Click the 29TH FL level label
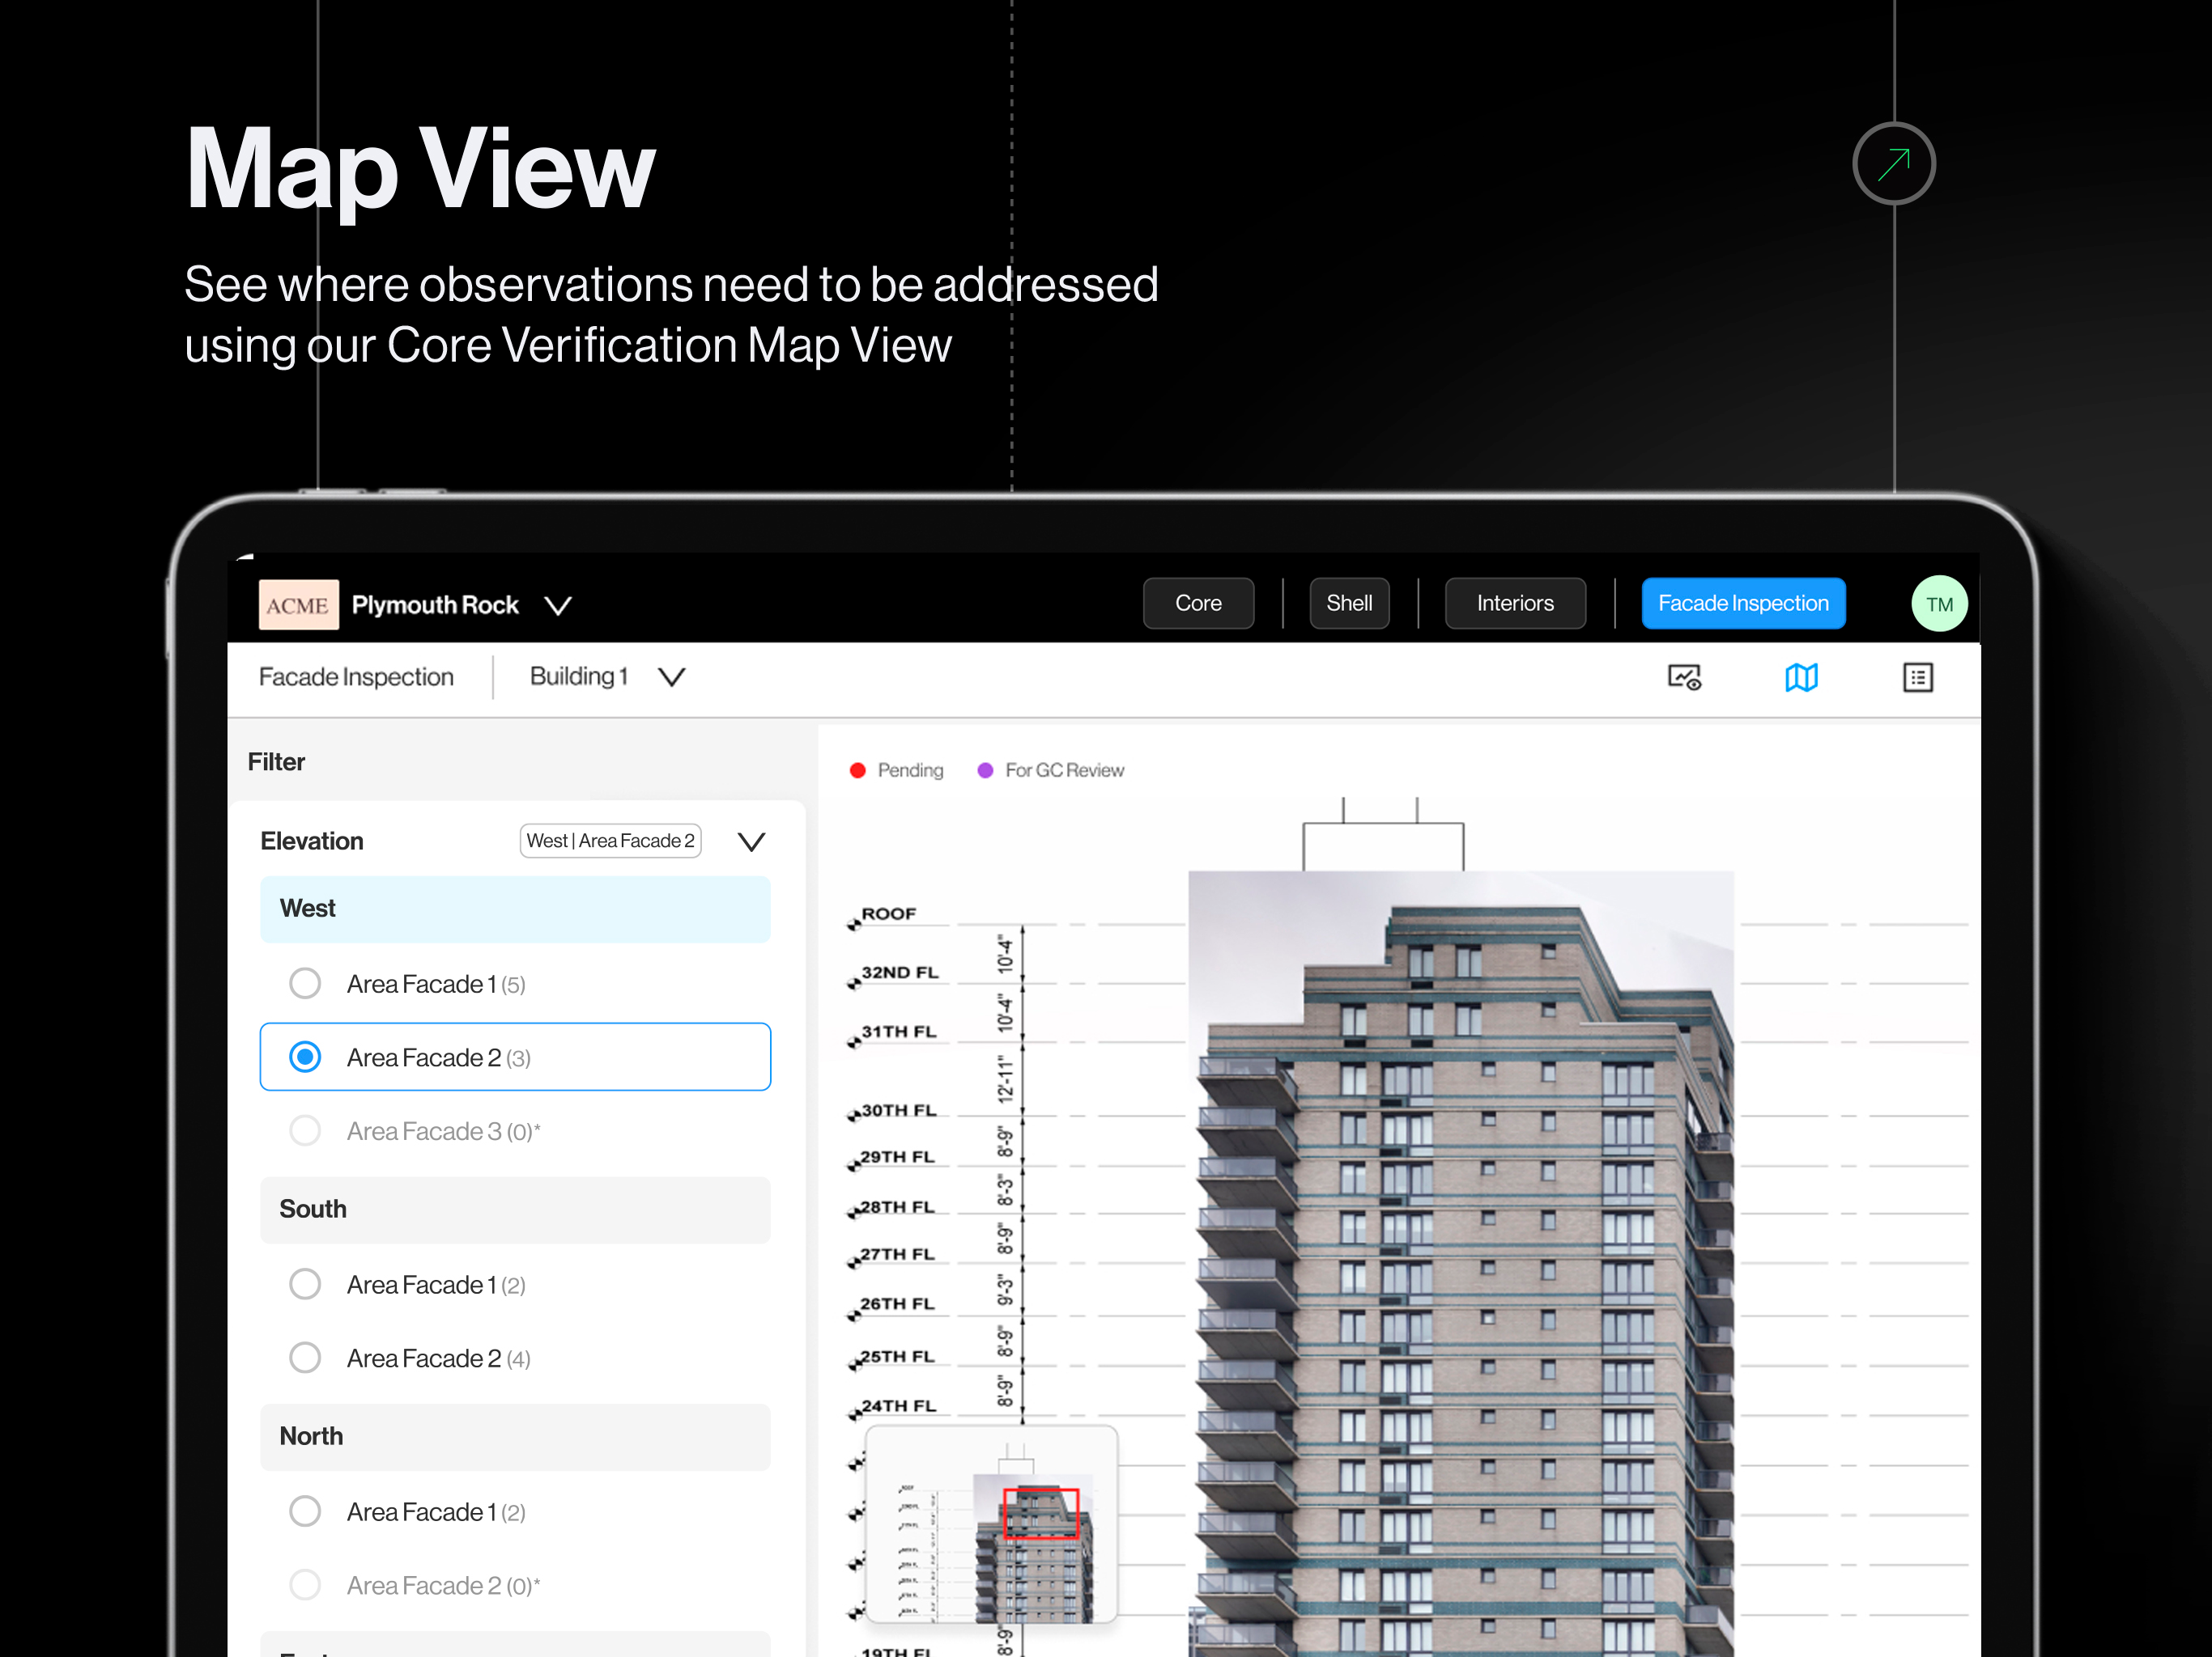Viewport: 2212px width, 1657px height. pyautogui.click(x=897, y=1156)
